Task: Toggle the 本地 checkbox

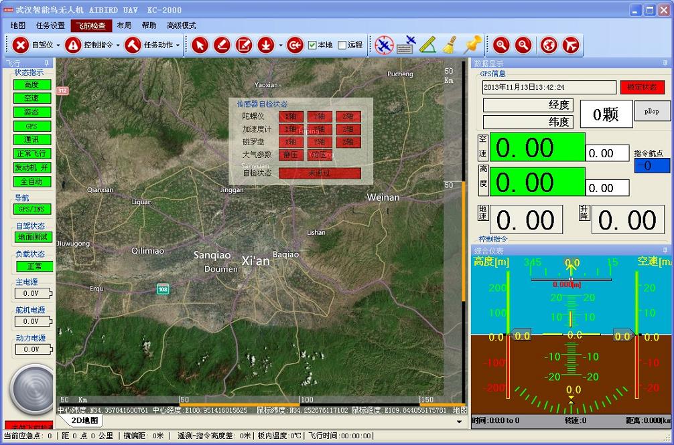Action: pyautogui.click(x=312, y=45)
